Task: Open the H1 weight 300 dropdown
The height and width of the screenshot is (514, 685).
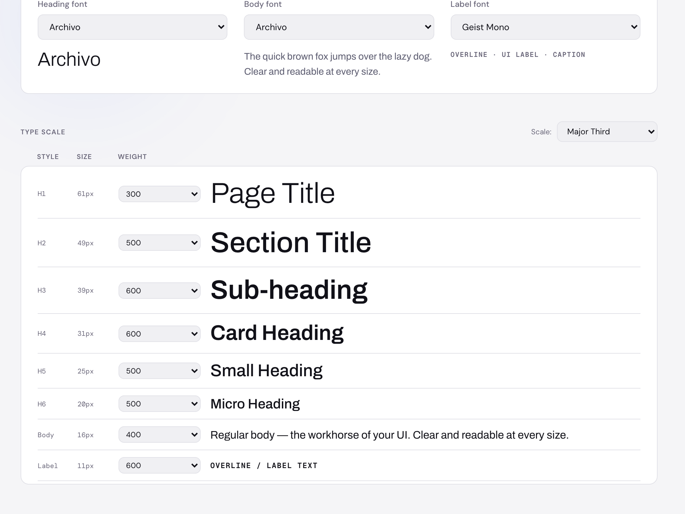Action: coord(160,194)
